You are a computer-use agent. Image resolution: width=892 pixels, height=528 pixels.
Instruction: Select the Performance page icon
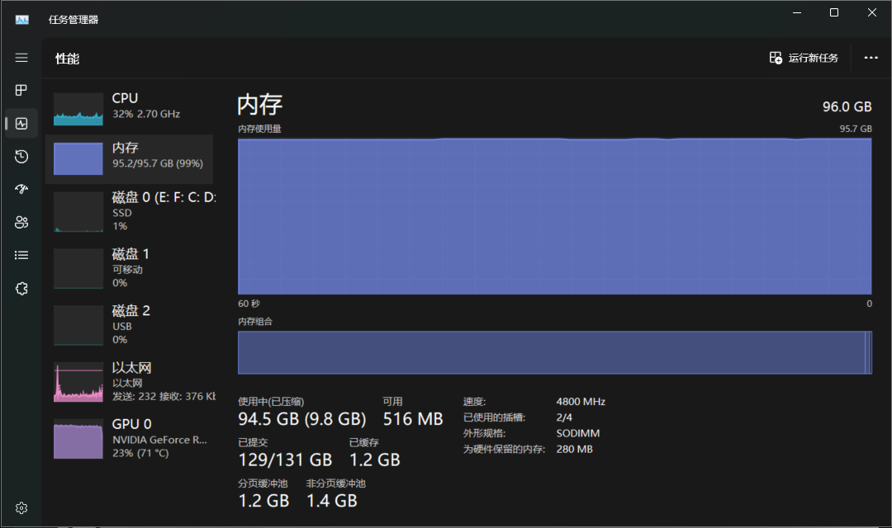coord(21,124)
